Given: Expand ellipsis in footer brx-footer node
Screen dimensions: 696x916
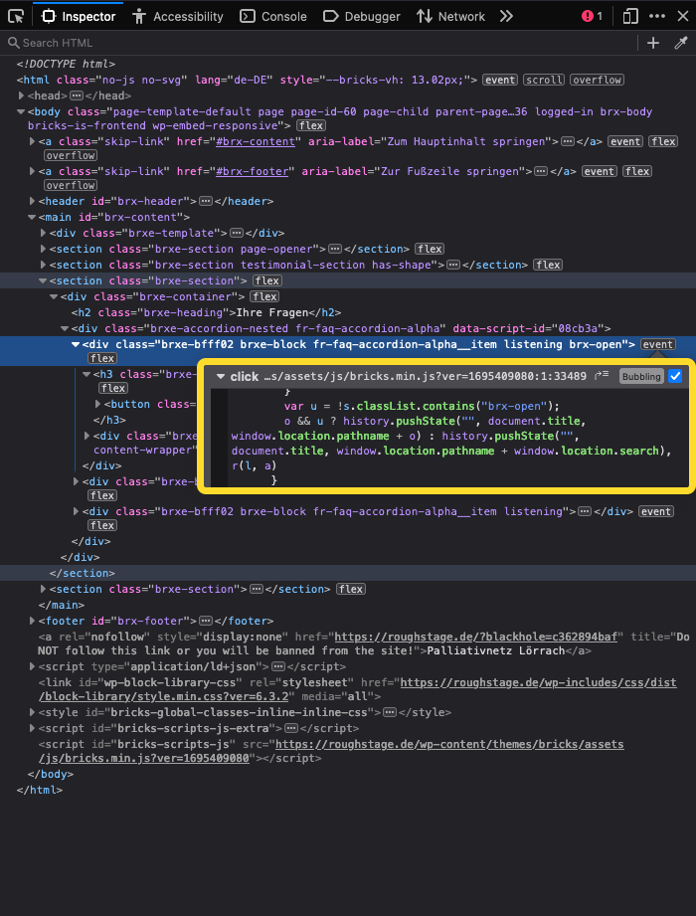Looking at the screenshot, I should pyautogui.click(x=206, y=621).
